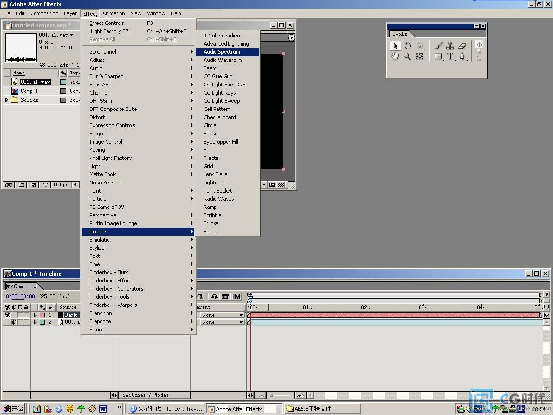This screenshot has height=415, width=553.
Task: Click Effect Controls menu entry
Action: [x=139, y=23]
